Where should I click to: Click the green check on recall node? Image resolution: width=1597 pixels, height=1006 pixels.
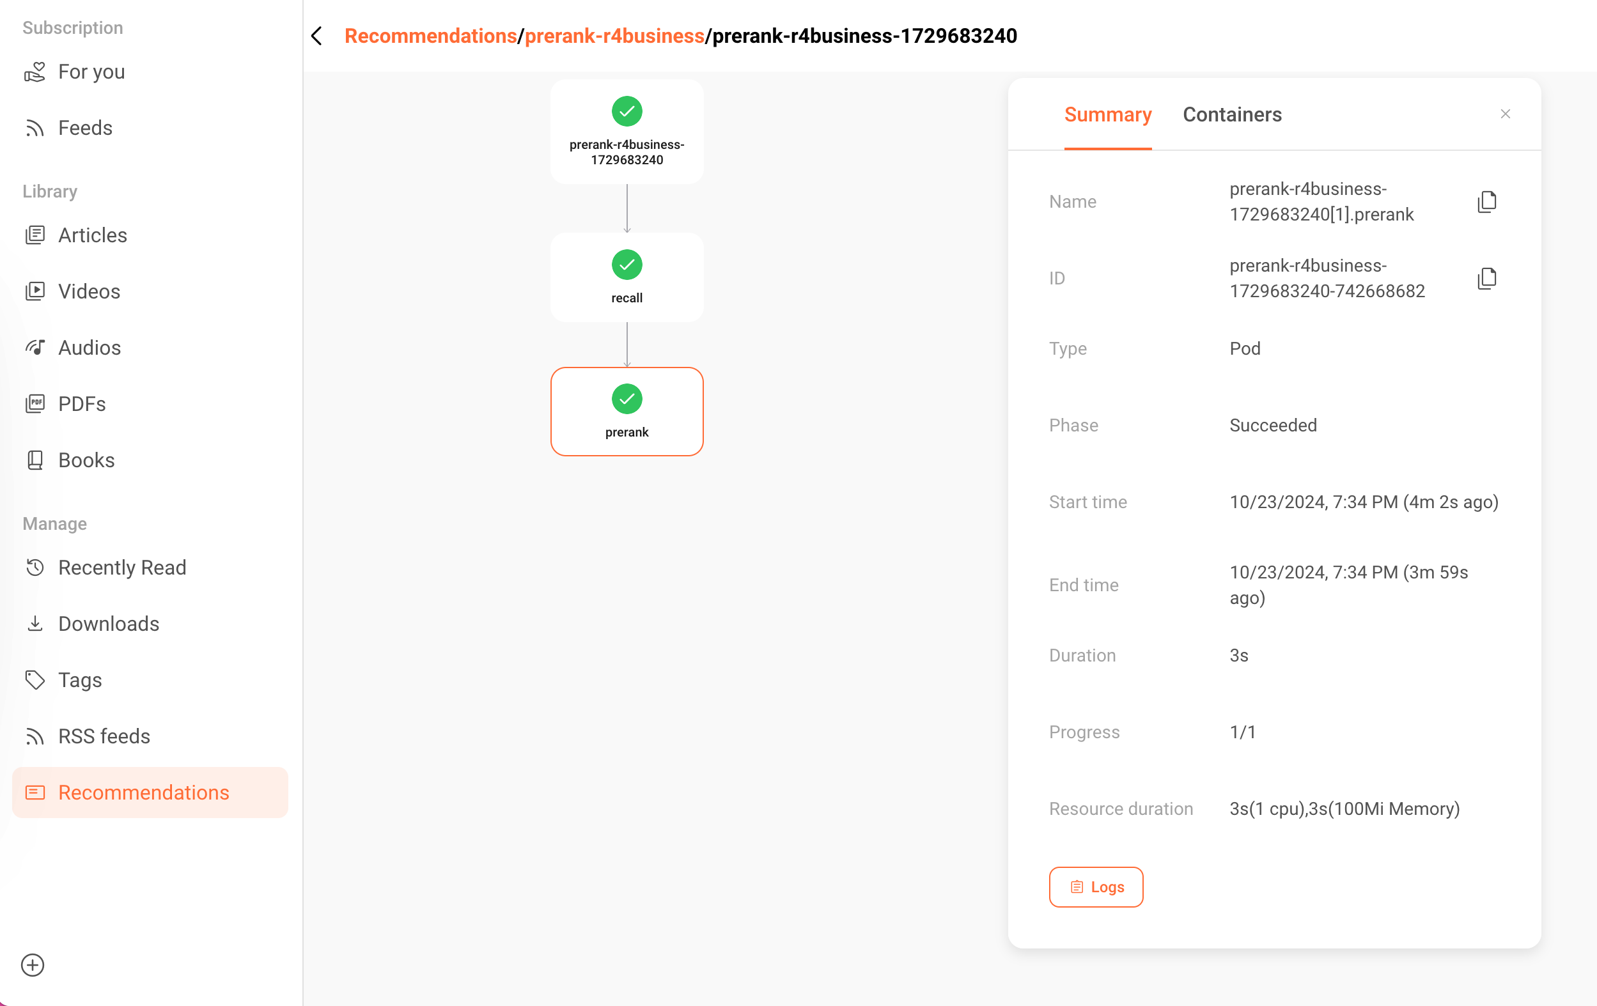(x=627, y=265)
